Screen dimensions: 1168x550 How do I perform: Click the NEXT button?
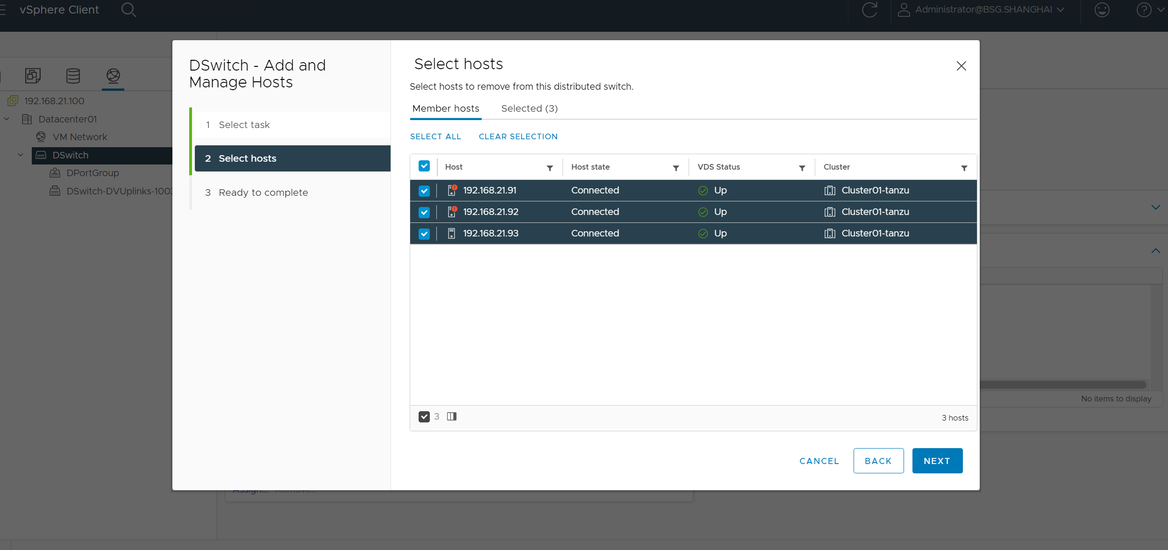click(x=937, y=461)
